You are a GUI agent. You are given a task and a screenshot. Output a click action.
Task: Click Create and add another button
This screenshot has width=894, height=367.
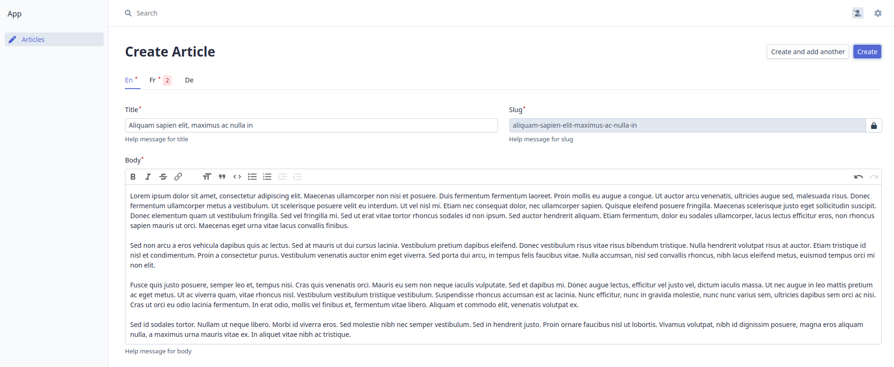click(x=808, y=52)
